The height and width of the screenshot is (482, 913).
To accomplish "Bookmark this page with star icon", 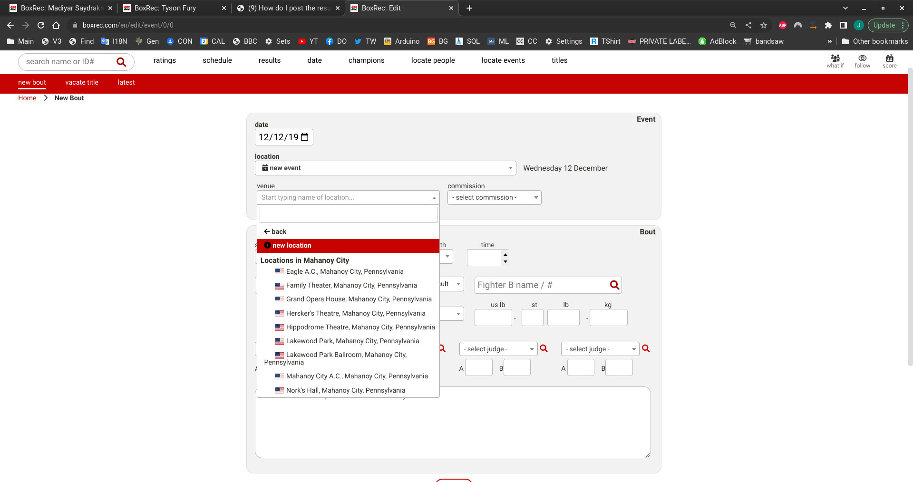I will (764, 25).
